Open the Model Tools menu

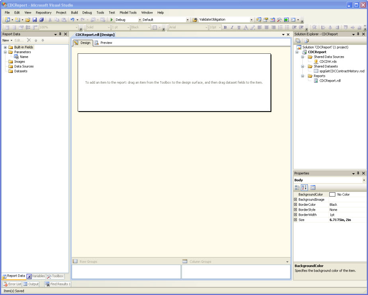[x=128, y=12]
